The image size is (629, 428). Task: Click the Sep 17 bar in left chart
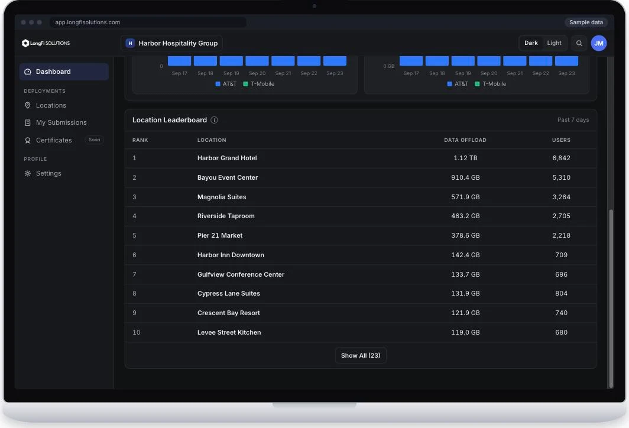179,61
